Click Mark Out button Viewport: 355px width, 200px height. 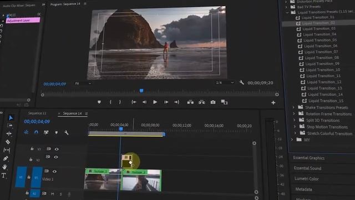coord(120,102)
